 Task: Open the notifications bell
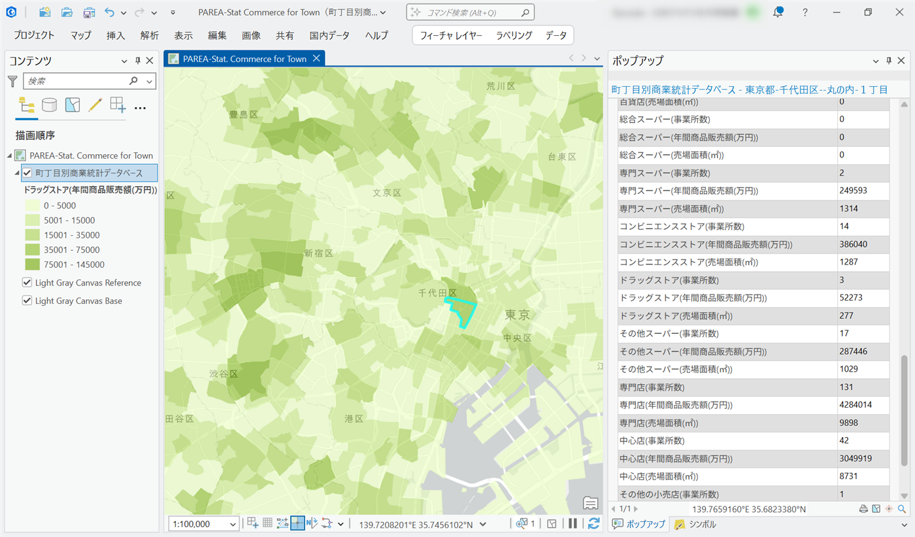(x=778, y=12)
